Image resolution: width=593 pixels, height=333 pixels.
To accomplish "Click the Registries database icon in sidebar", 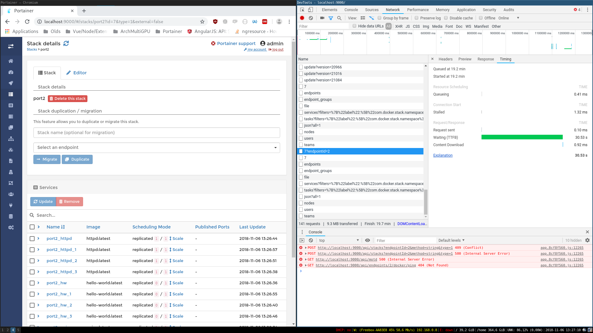I will tap(11, 216).
